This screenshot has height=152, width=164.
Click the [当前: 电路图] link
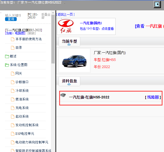[15, 33]
